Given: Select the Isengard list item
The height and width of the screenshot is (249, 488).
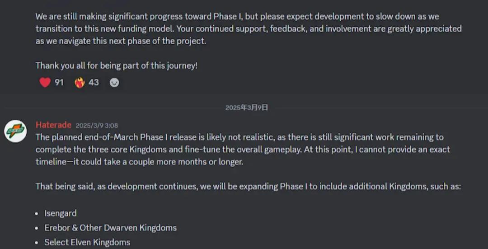Looking at the screenshot, I should [61, 213].
